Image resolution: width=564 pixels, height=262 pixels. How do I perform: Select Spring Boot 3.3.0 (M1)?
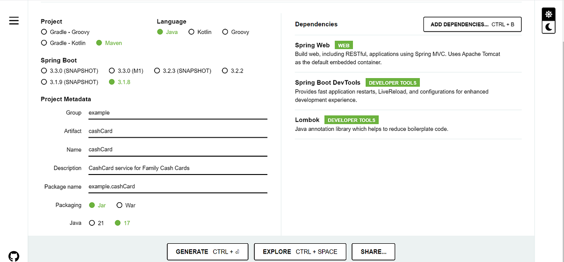(126, 71)
